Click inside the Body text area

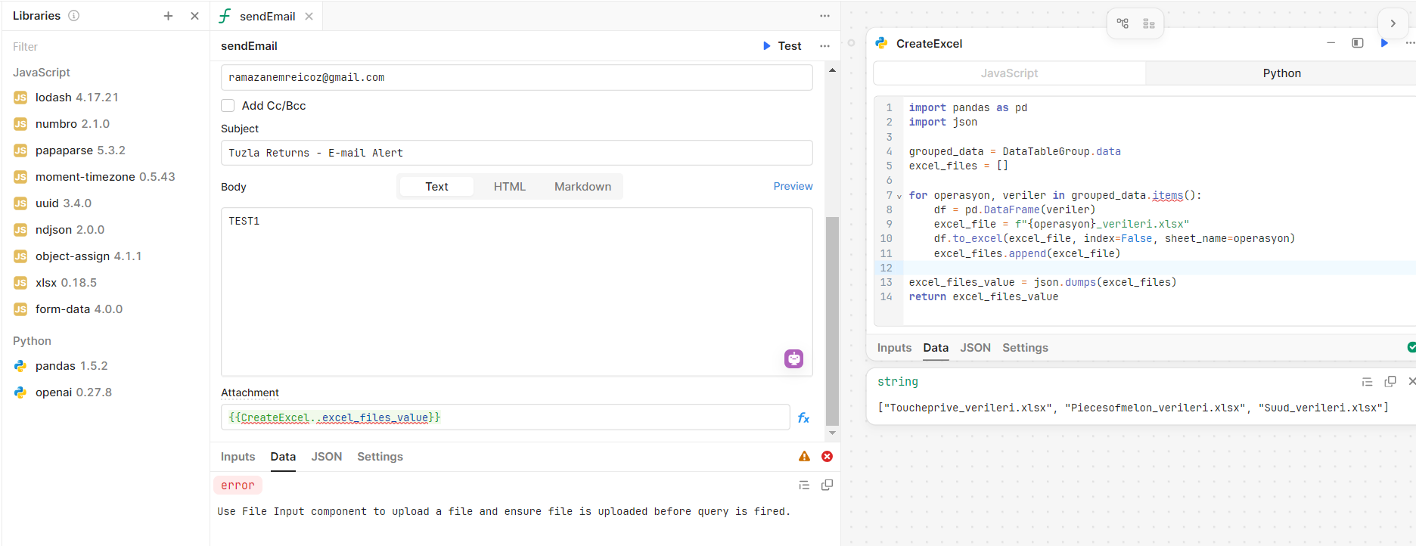(517, 292)
